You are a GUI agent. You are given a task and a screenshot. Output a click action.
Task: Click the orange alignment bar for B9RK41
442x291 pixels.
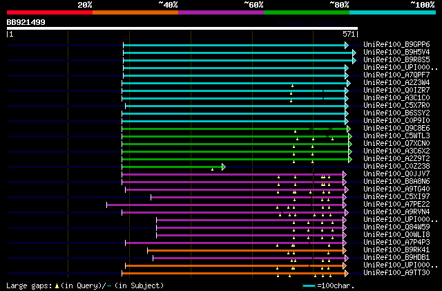pyautogui.click(x=245, y=251)
